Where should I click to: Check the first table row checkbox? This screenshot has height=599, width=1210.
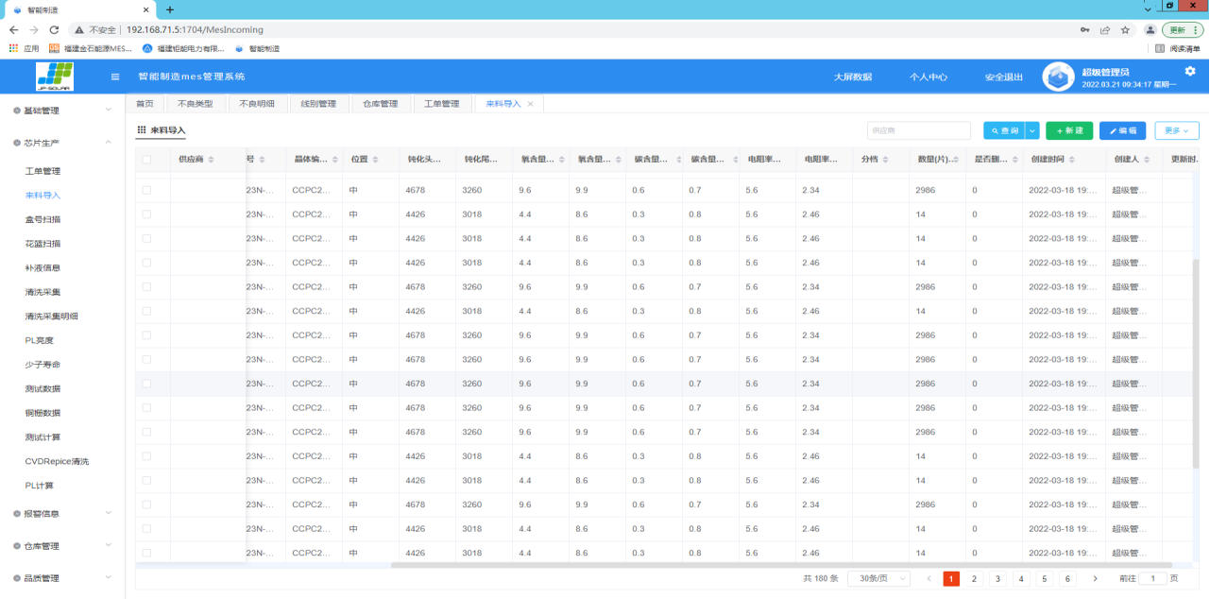[146, 191]
